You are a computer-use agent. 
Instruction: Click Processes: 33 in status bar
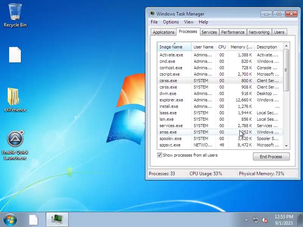[162, 174]
